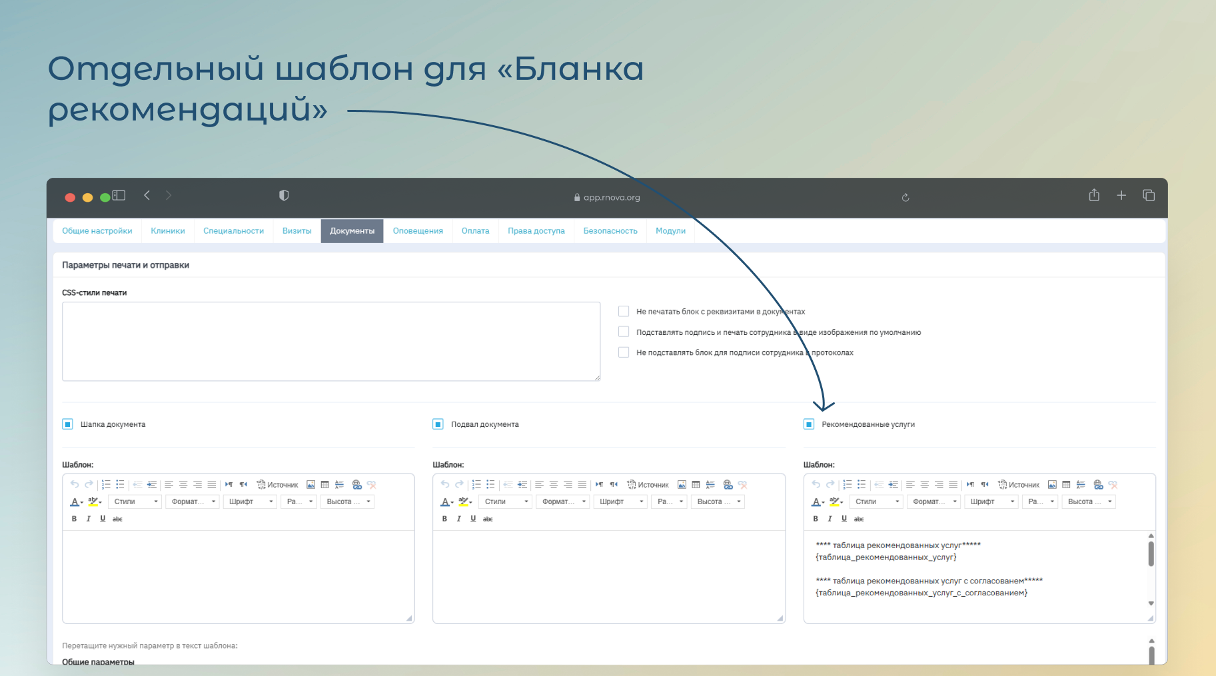Make text bold in the header template editor
The image size is (1216, 676).
pos(74,519)
